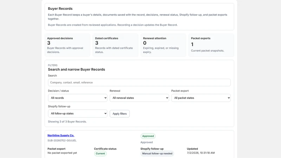Screen dimensions: 281x158
Task: Click the updated timestamp 7/2/2026, 10:31:18 AM
Action: (201, 153)
